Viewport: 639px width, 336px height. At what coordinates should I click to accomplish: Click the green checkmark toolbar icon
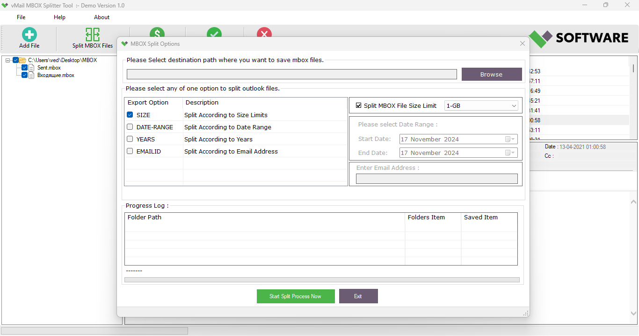pyautogui.click(x=214, y=32)
